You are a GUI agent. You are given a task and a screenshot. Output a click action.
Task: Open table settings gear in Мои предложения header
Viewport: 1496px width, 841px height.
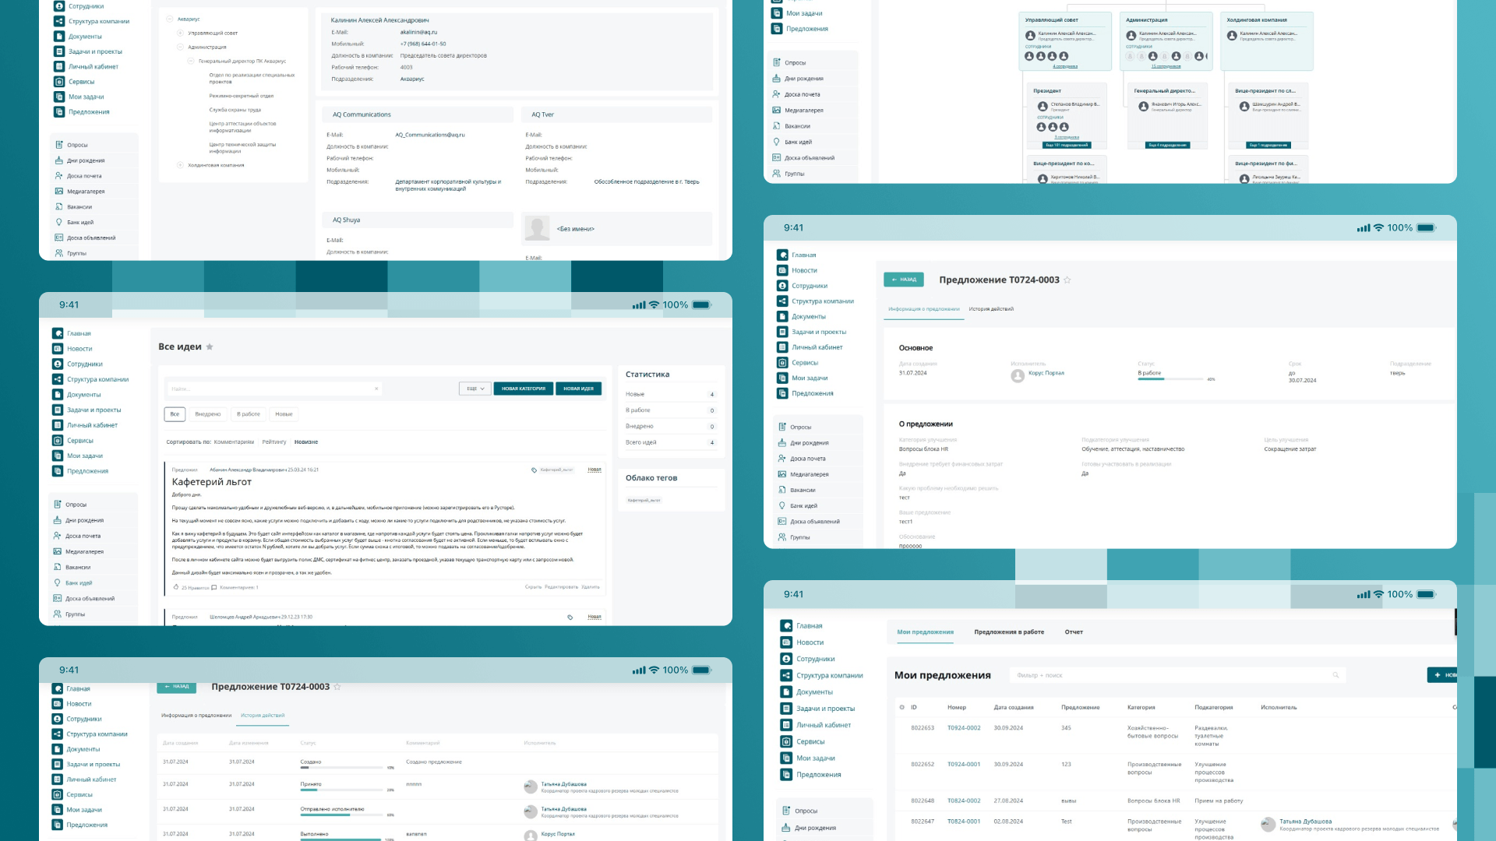pyautogui.click(x=902, y=707)
